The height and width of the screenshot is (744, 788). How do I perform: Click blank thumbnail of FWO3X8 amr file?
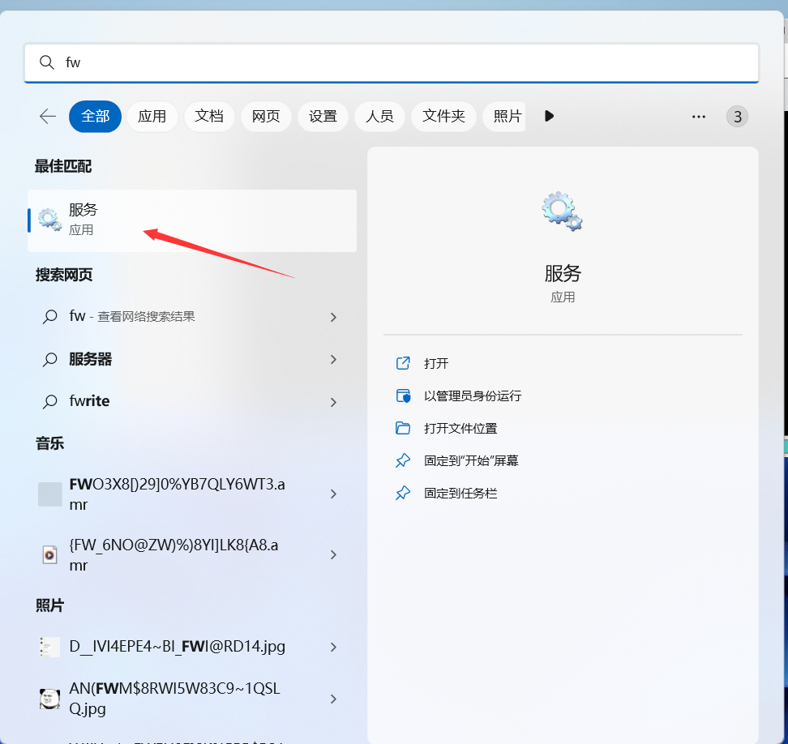point(49,494)
